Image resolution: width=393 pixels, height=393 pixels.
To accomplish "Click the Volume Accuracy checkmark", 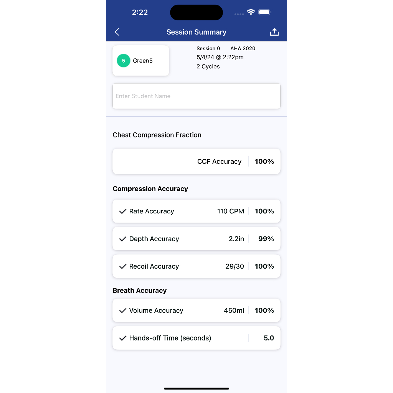I will pos(123,311).
